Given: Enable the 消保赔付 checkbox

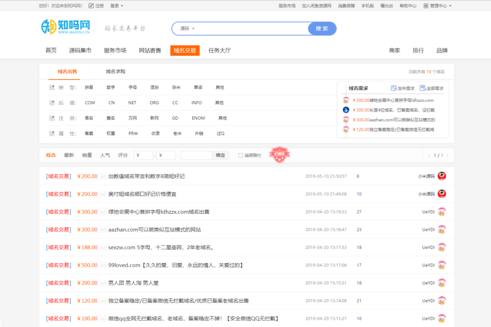Looking at the screenshot, I should coord(241,155).
